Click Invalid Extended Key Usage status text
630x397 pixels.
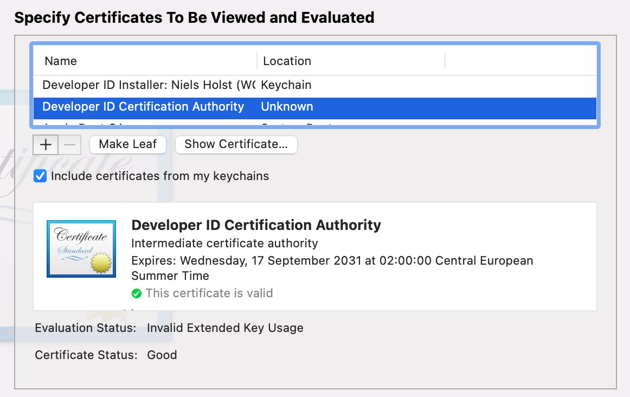coord(225,328)
